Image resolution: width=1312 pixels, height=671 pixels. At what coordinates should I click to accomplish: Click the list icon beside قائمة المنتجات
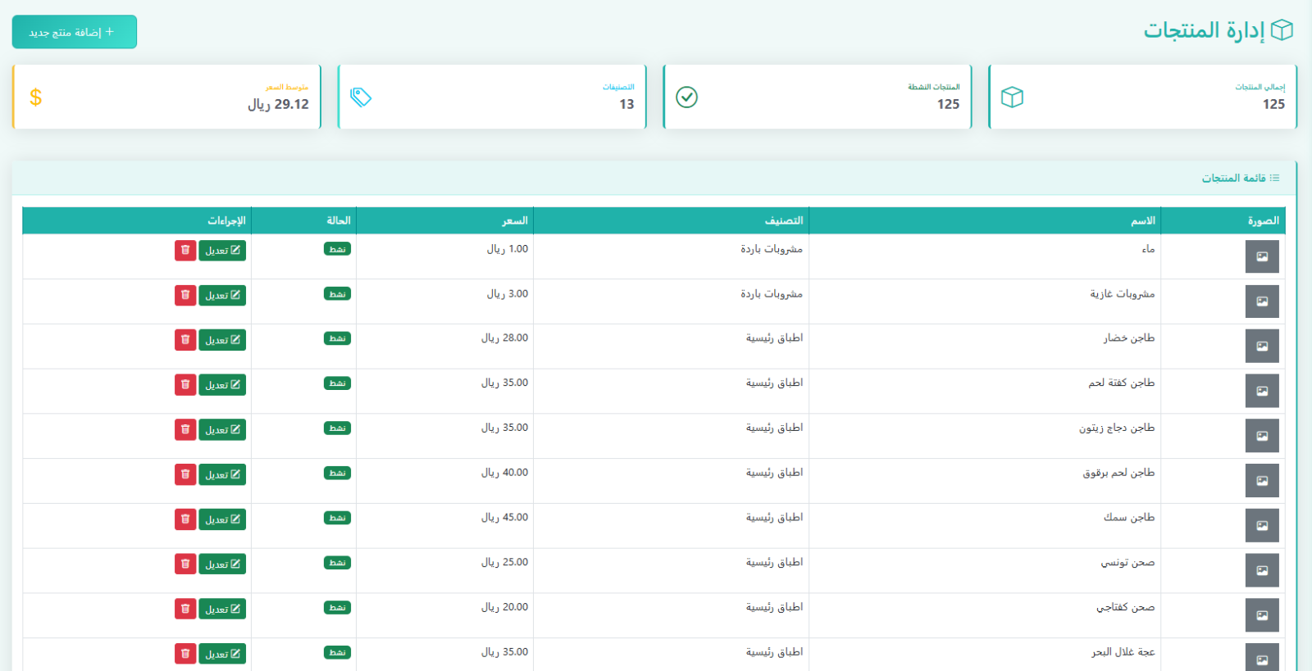click(x=1274, y=178)
